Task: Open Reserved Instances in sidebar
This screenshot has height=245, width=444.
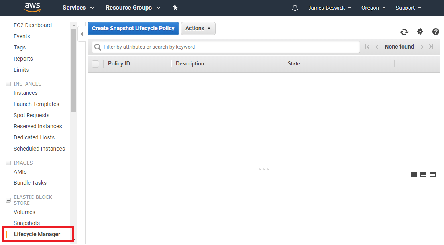Action: (37, 126)
